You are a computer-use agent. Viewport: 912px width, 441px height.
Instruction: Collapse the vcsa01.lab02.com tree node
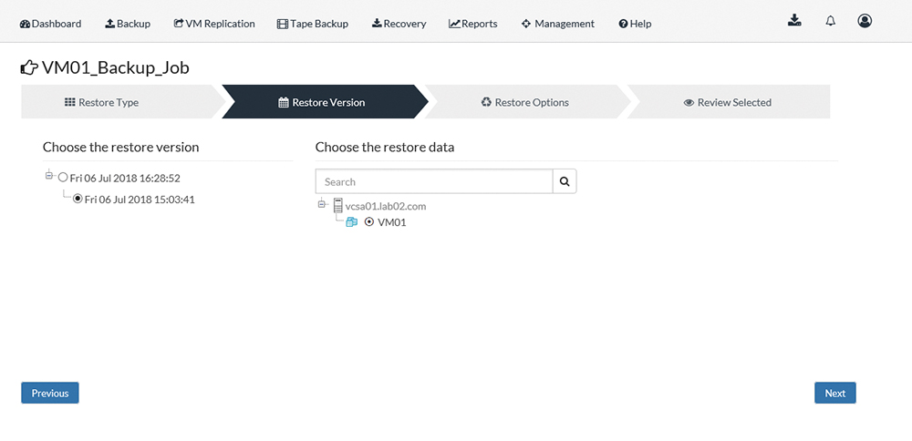[x=322, y=203]
